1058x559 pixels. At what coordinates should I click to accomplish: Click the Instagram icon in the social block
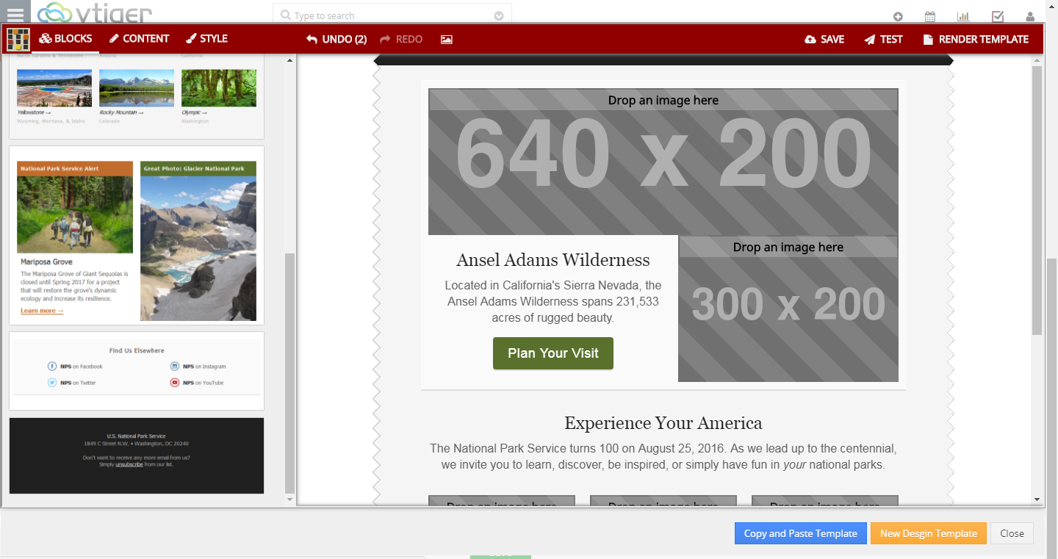tap(175, 366)
